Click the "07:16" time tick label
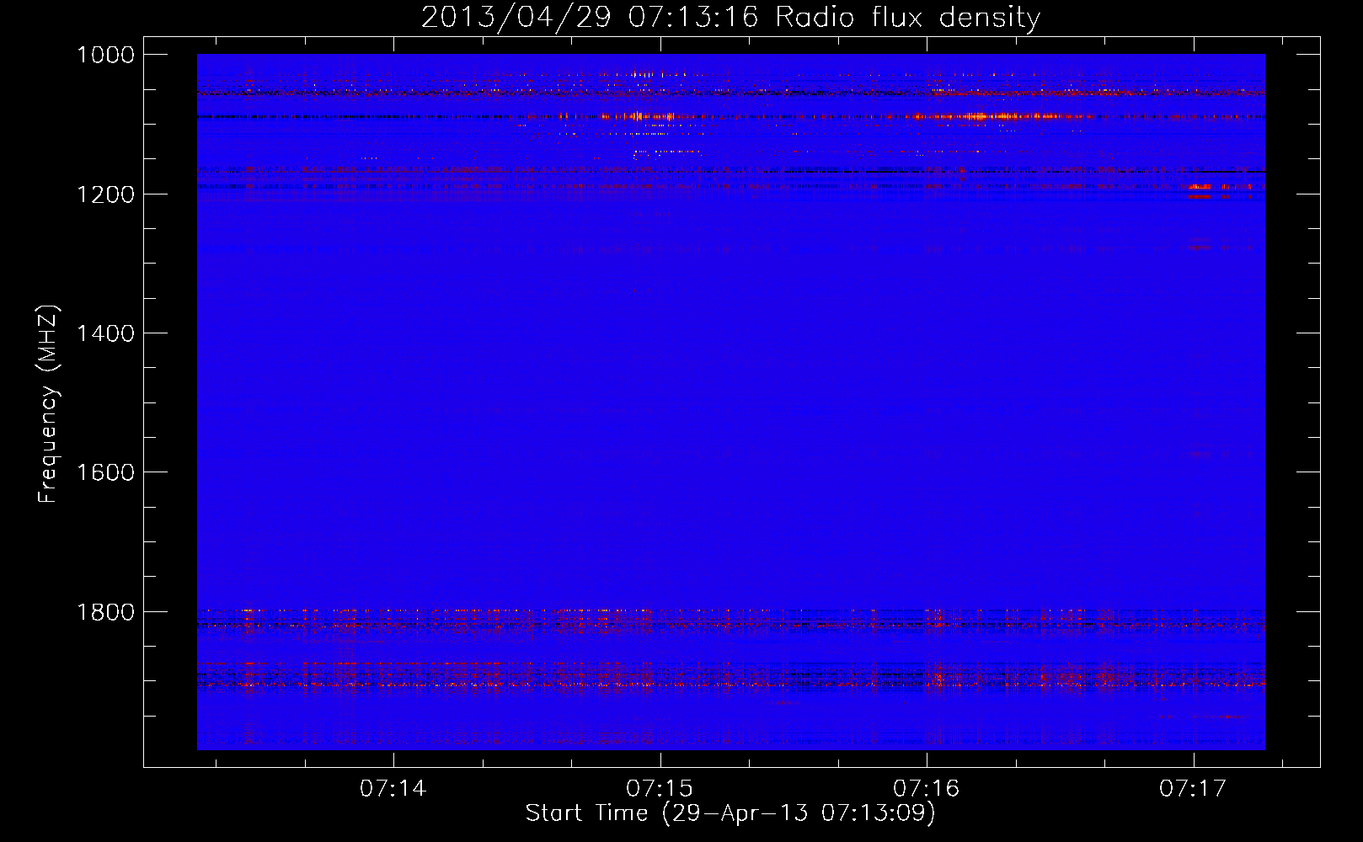This screenshot has height=842, width=1363. 927,789
